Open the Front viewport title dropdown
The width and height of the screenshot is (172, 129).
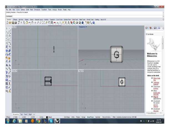point(16,71)
